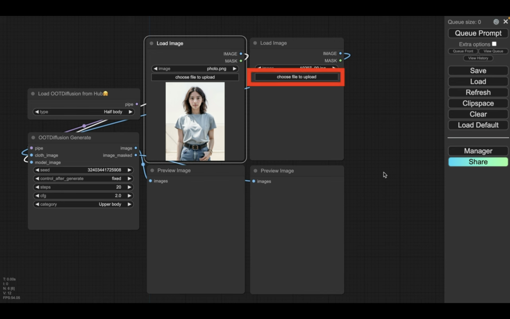Increase seed value with right arrow
Image resolution: width=510 pixels, height=319 pixels.
point(129,170)
